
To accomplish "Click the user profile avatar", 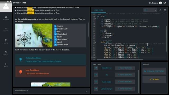I will coord(6,6).
